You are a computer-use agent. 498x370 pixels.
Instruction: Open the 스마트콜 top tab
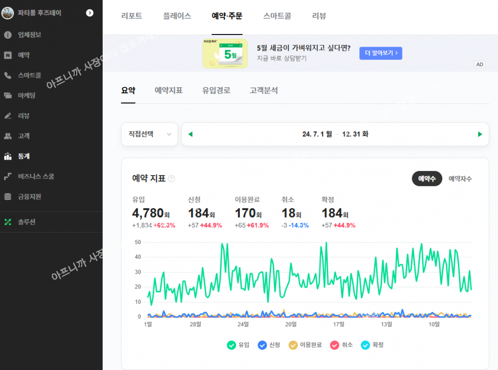pos(277,16)
